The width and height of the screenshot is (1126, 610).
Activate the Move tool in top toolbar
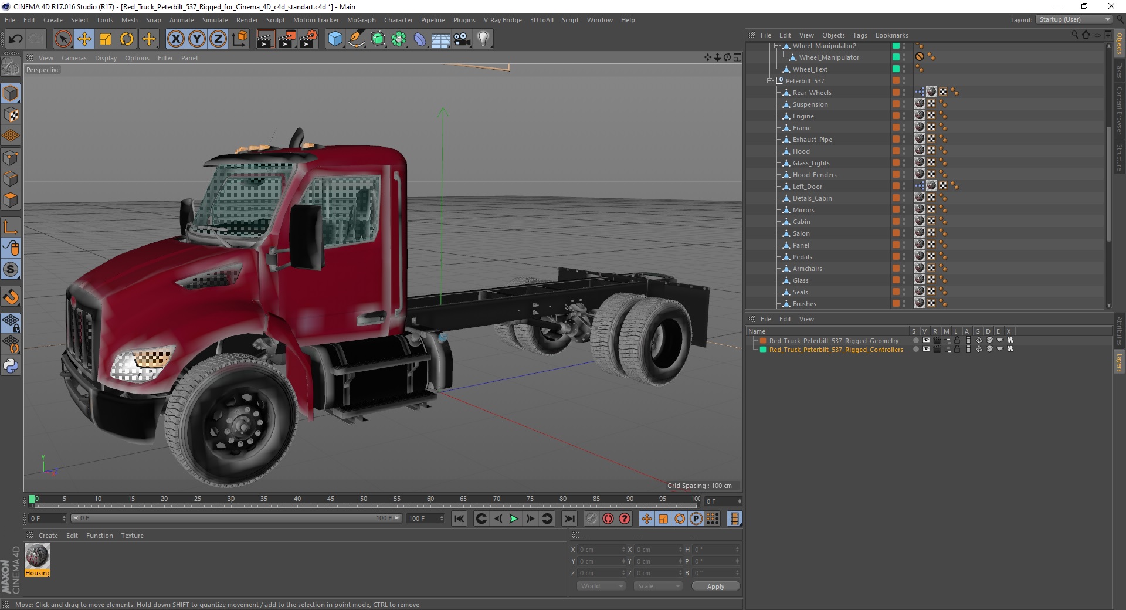84,39
